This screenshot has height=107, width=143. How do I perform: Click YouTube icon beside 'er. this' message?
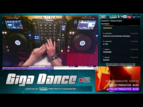coord(103,41)
